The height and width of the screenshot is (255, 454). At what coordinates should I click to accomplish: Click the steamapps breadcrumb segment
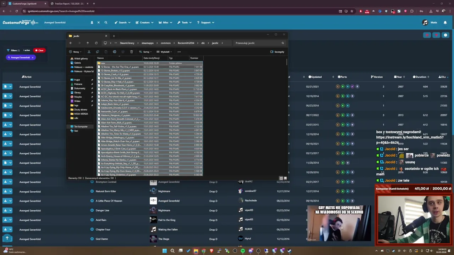[x=148, y=43]
